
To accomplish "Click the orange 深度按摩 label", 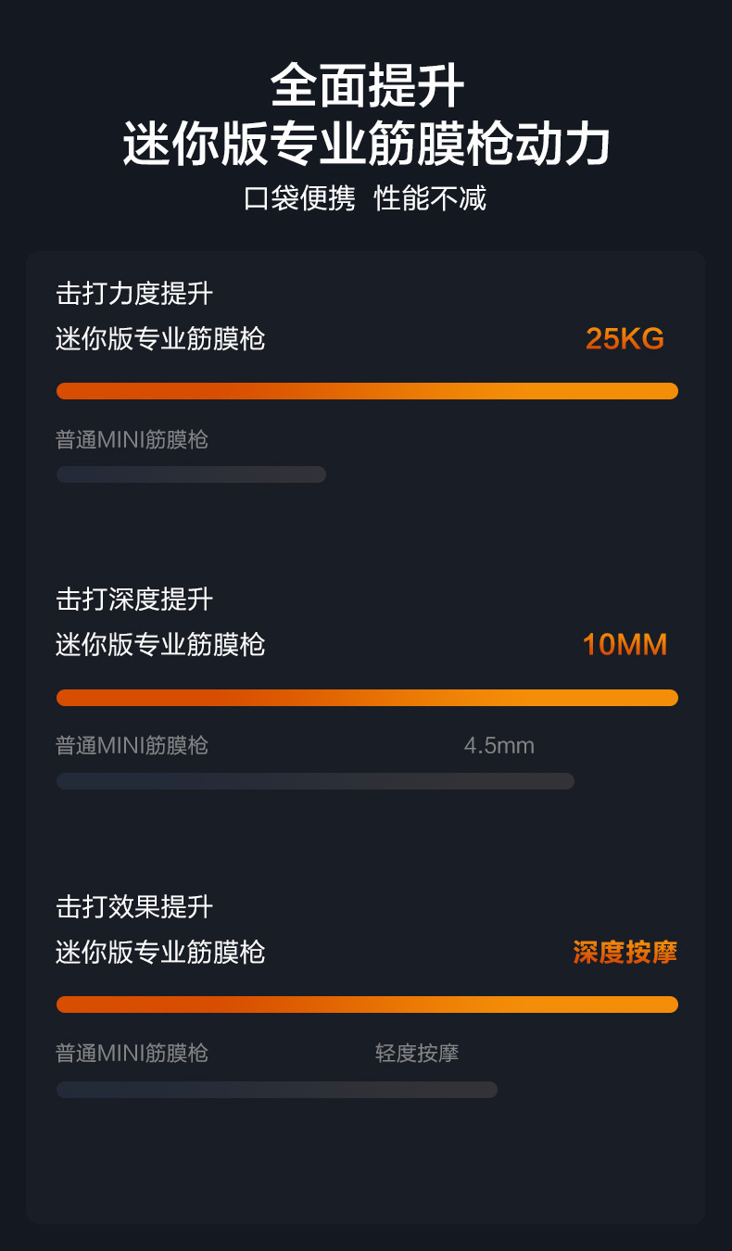I will [x=625, y=952].
